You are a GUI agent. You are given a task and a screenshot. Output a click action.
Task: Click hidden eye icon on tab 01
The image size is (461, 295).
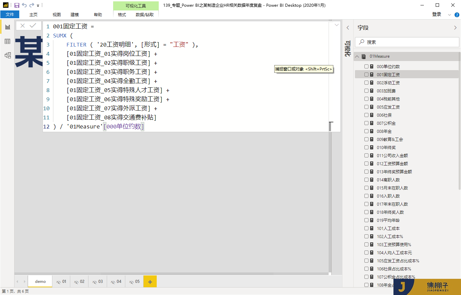tap(58, 282)
